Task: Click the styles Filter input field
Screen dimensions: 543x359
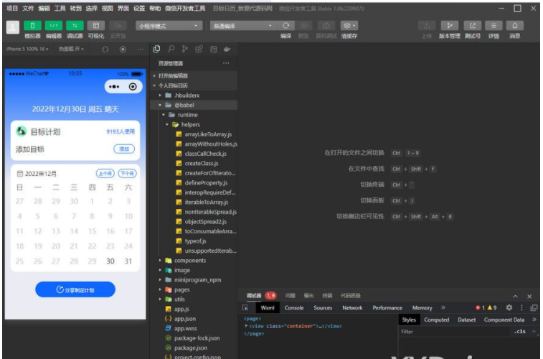Action: (454, 332)
